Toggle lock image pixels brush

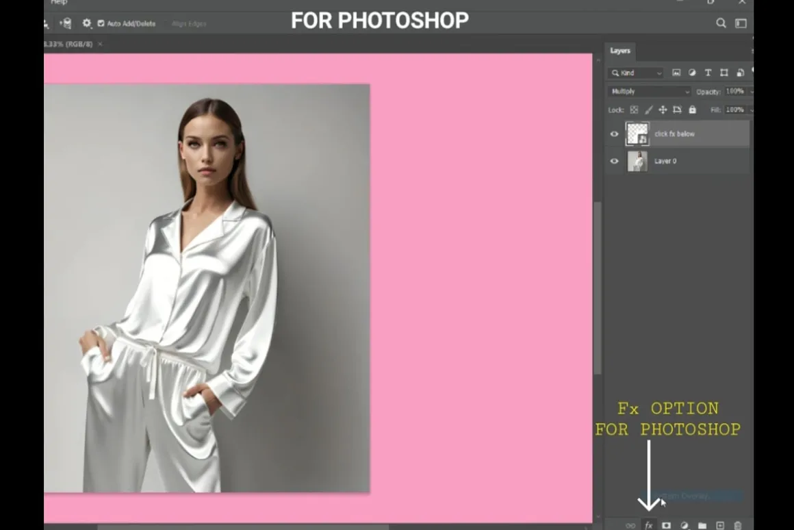pos(649,110)
